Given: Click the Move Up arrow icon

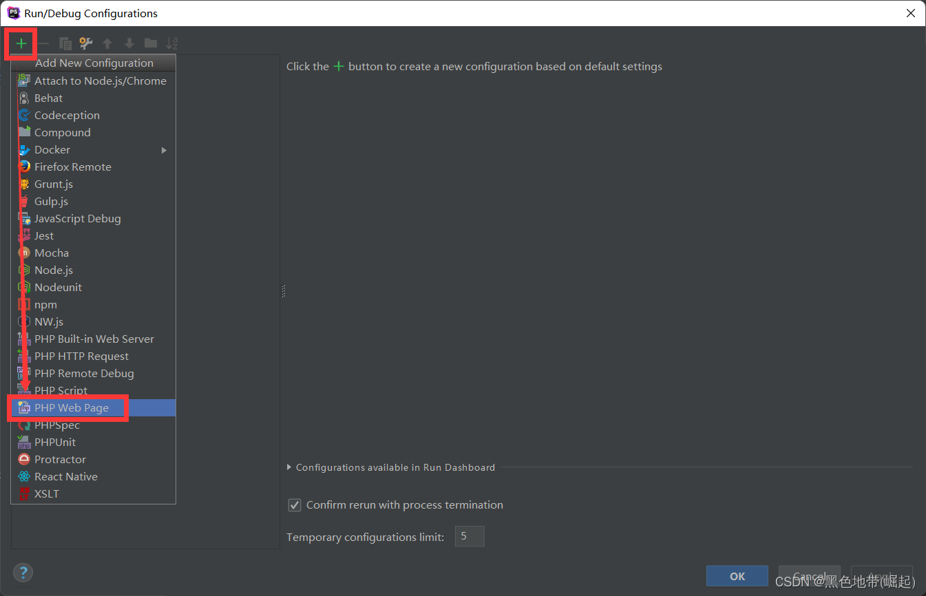Looking at the screenshot, I should click(x=107, y=43).
